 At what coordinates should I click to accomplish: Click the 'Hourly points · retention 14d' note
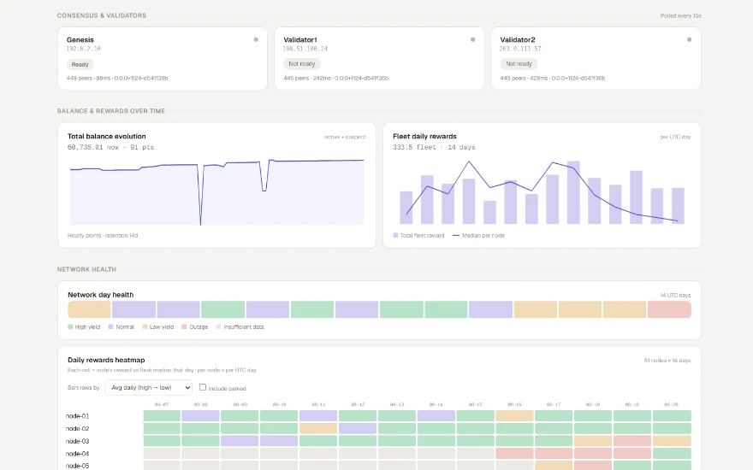coord(103,236)
